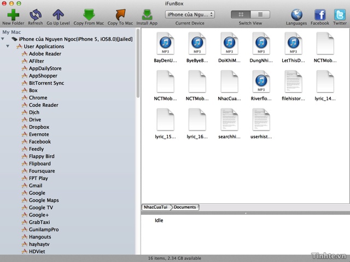
Task: Click the New Folder toolbar icon
Action: coord(13,14)
